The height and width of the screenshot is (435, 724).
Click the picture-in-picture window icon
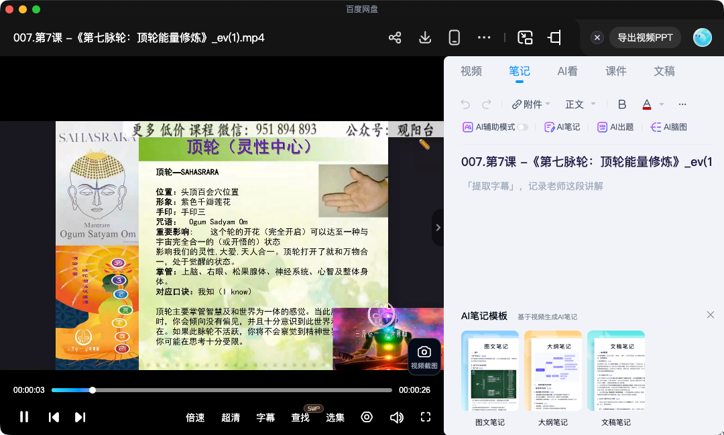pos(525,37)
